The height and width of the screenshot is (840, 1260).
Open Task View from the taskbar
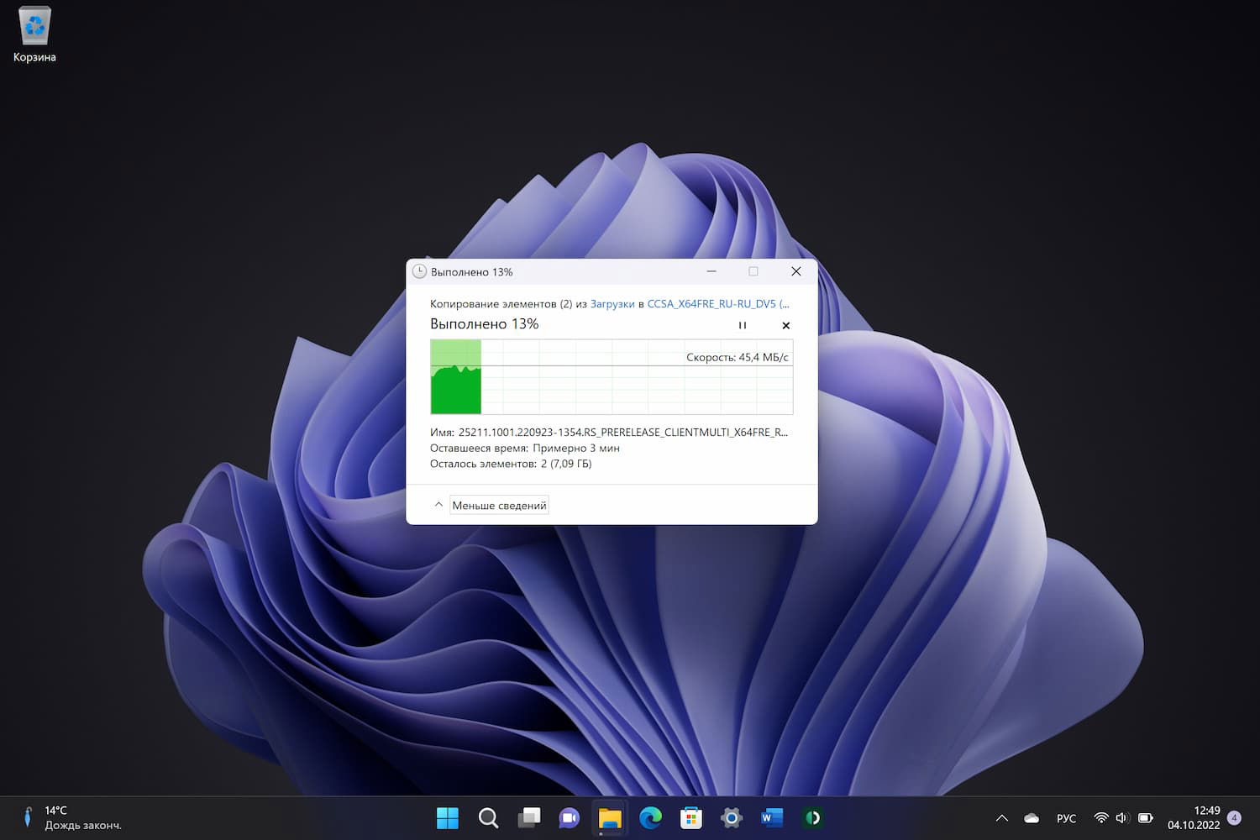tap(529, 817)
